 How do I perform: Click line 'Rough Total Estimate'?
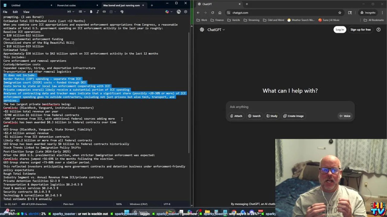coord(19,174)
